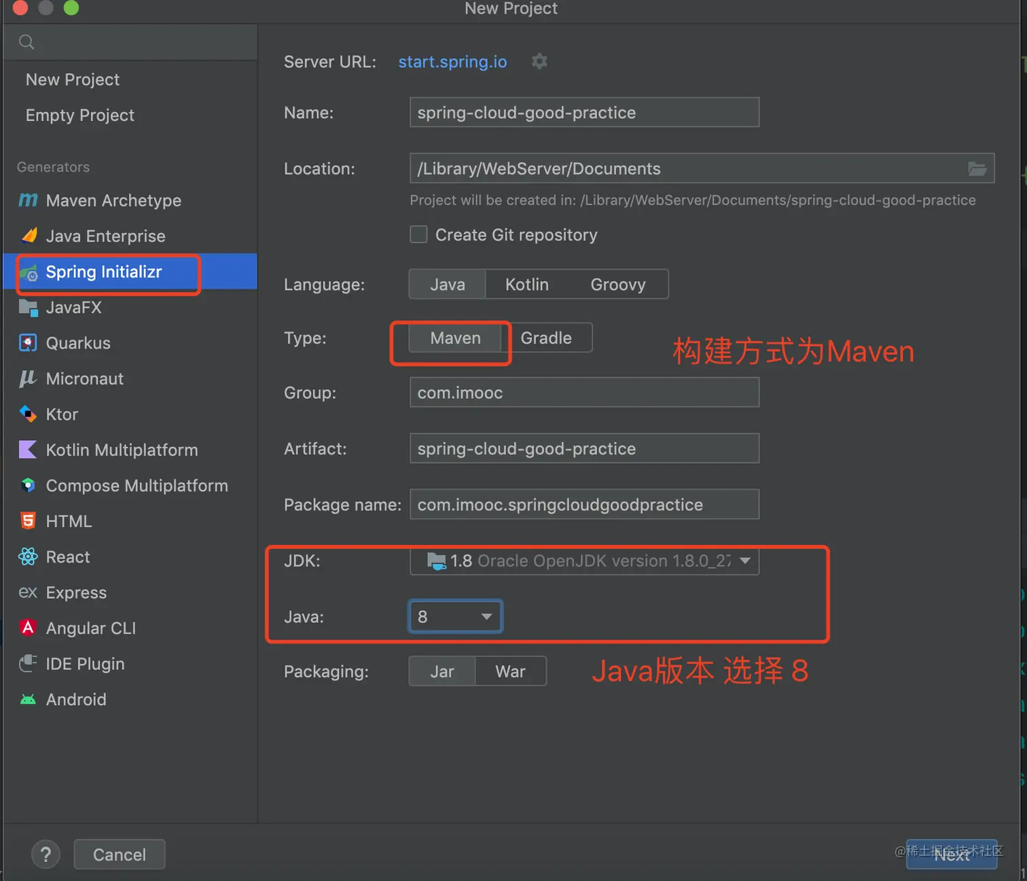This screenshot has height=881, width=1027.
Task: Select IDE Plugin generator
Action: 130,664
